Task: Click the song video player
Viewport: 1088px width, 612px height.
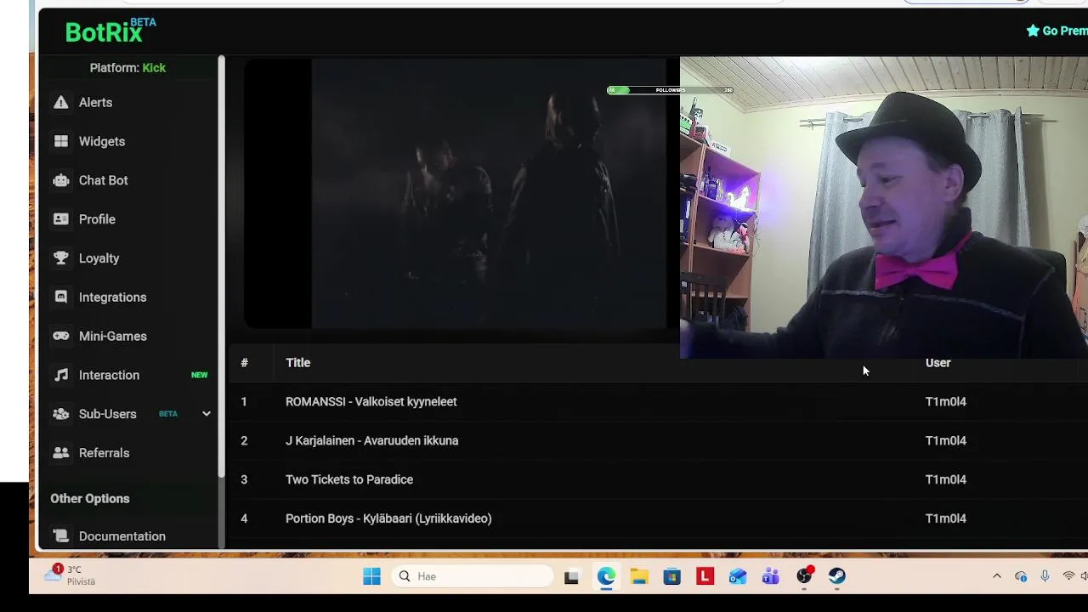Action: tap(462, 193)
